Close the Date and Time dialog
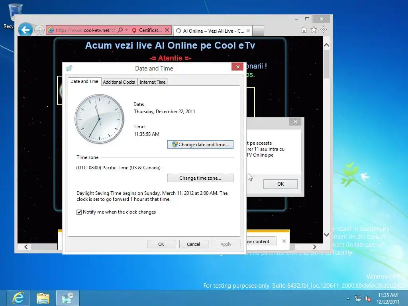The height and width of the screenshot is (306, 408). click(x=237, y=67)
